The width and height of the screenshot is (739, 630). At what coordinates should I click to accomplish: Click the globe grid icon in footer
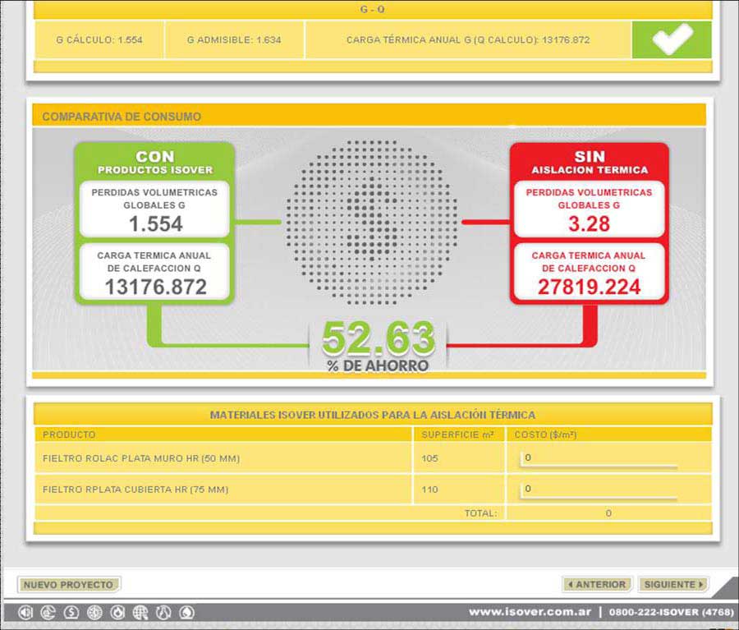point(140,612)
